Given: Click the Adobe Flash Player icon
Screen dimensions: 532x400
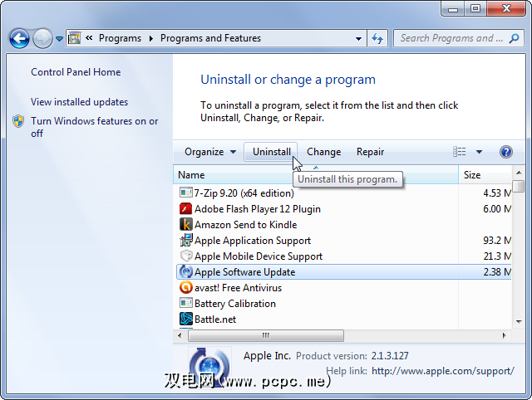Looking at the screenshot, I should coord(185,208).
